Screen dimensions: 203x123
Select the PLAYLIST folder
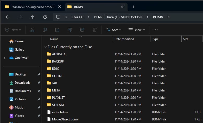click(x=58, y=98)
